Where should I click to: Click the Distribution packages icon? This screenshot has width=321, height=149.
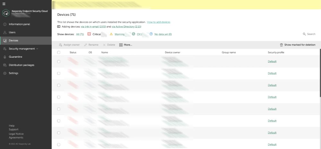point(5,65)
